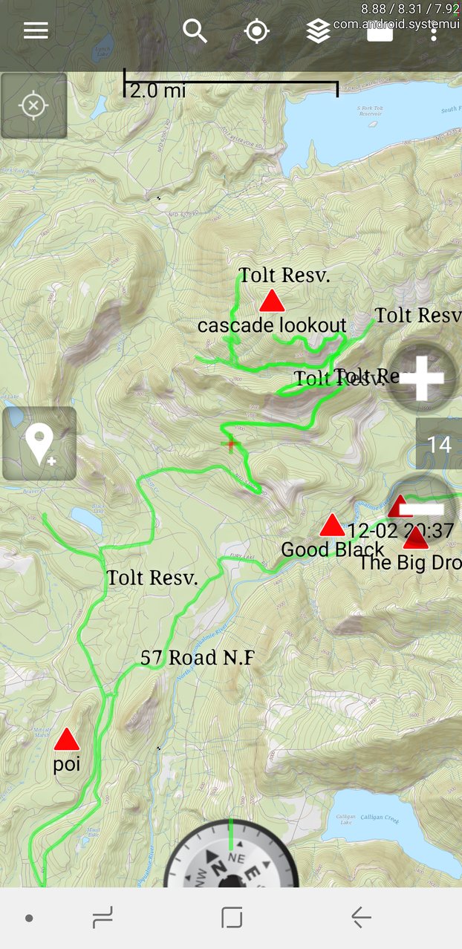Zoom out with the minus button

[422, 508]
